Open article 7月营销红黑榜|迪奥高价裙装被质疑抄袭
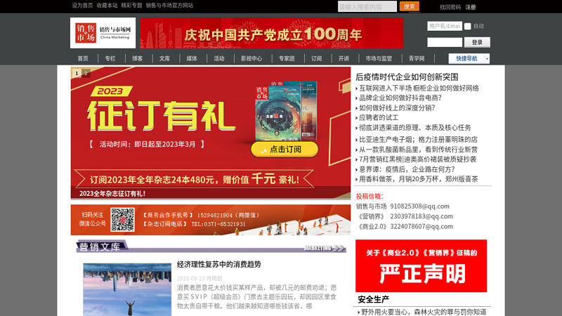 (418, 159)
